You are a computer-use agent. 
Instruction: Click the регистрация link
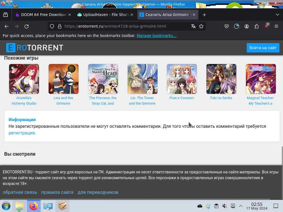pos(22,133)
